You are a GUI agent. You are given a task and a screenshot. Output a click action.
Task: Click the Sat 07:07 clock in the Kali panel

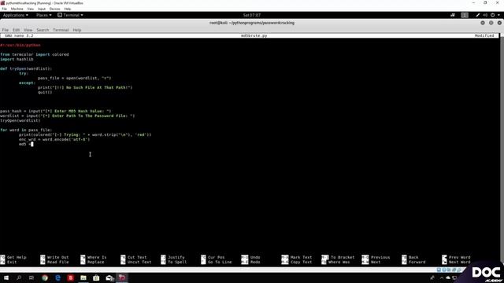coord(252,15)
